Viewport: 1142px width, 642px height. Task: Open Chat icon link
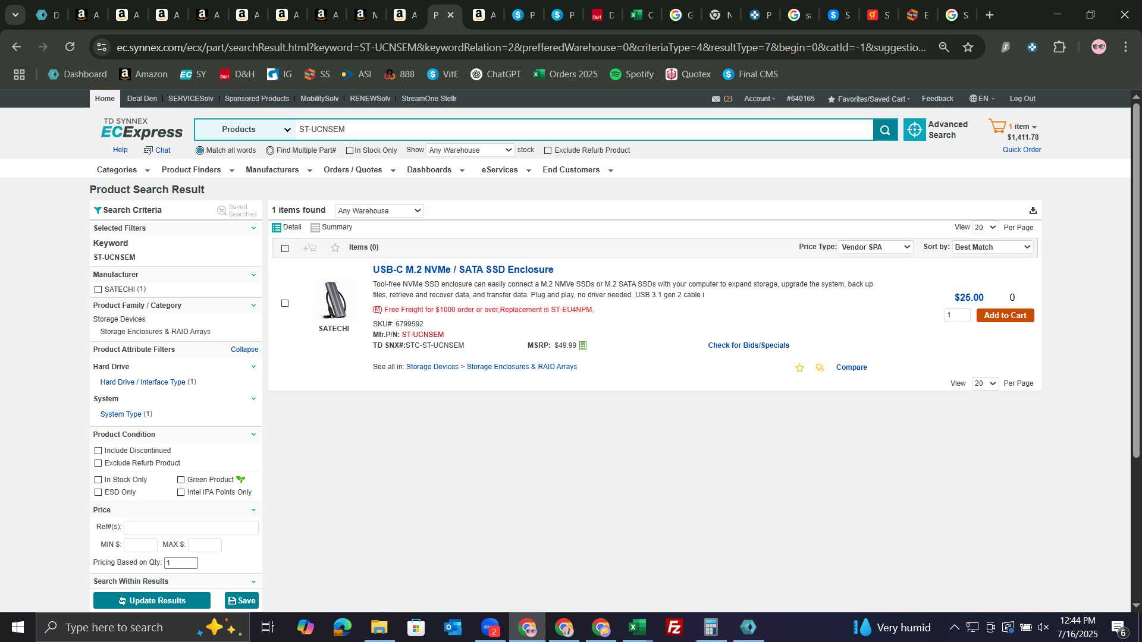pos(157,150)
